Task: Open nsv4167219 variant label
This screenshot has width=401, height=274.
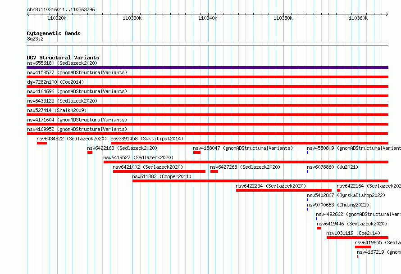Action: [379, 252]
